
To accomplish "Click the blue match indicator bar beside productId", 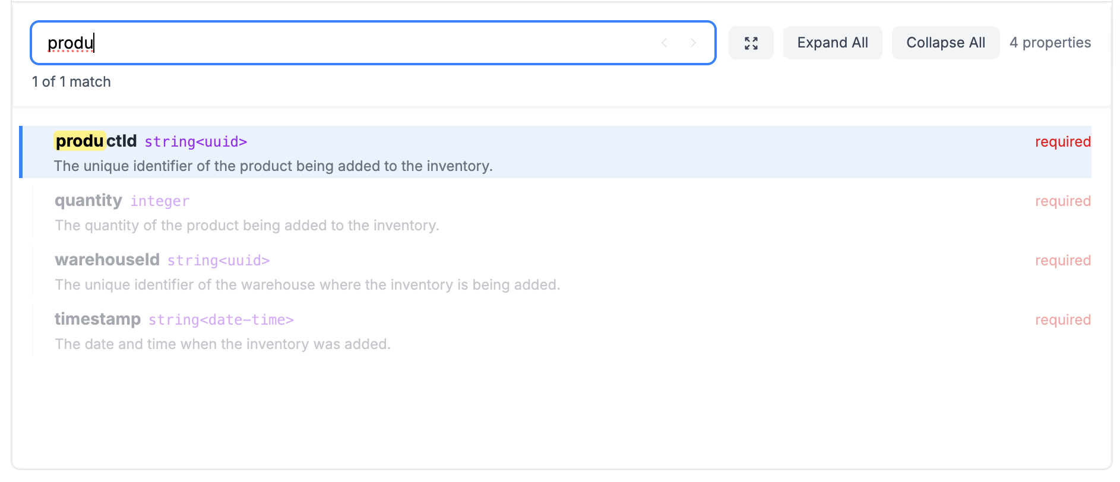I will tap(23, 152).
